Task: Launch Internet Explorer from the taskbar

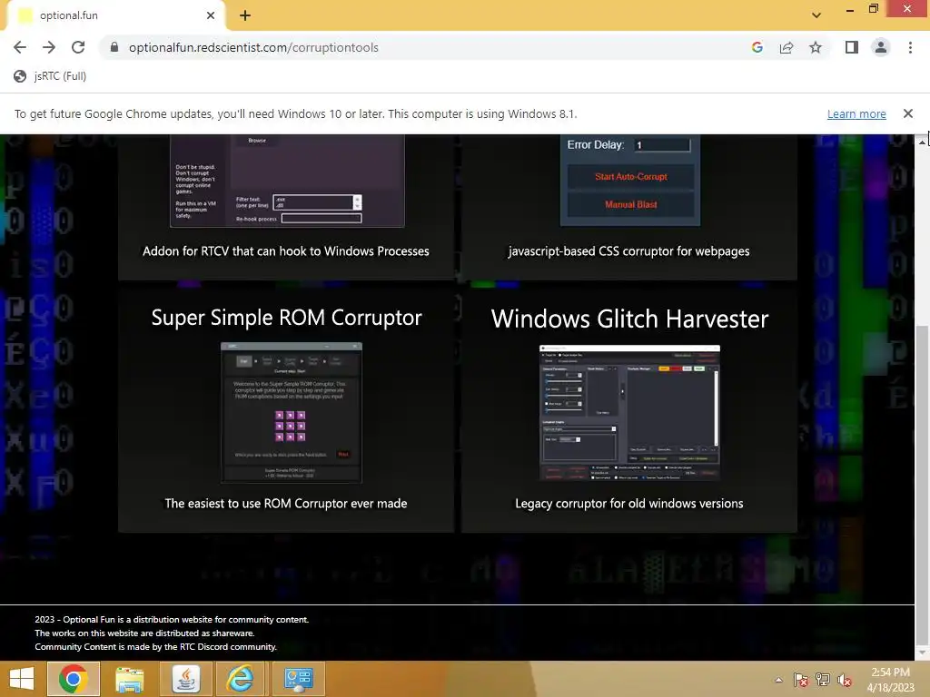Action: [x=240, y=679]
